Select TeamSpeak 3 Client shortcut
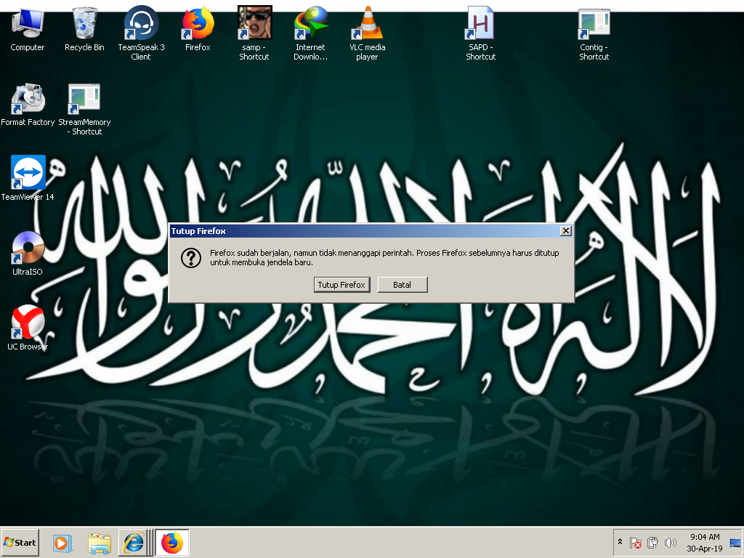This screenshot has width=744, height=558. click(x=141, y=33)
